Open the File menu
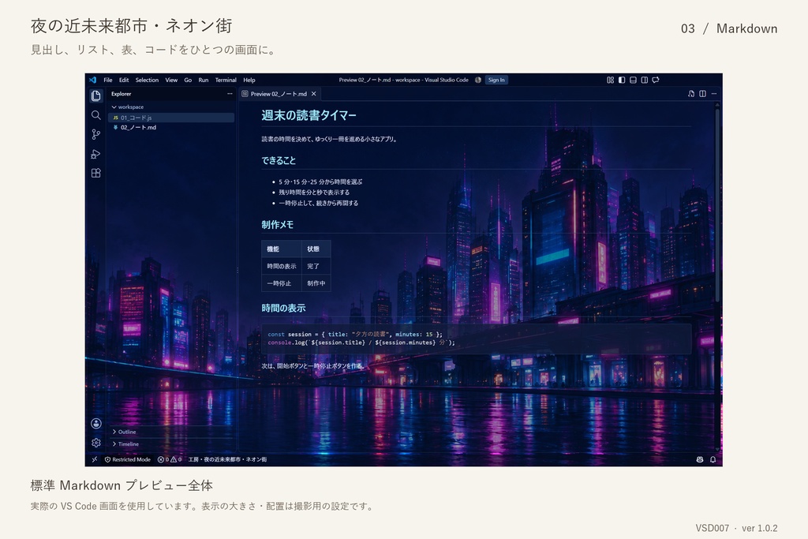Screen dimensions: 808x539 coord(107,80)
